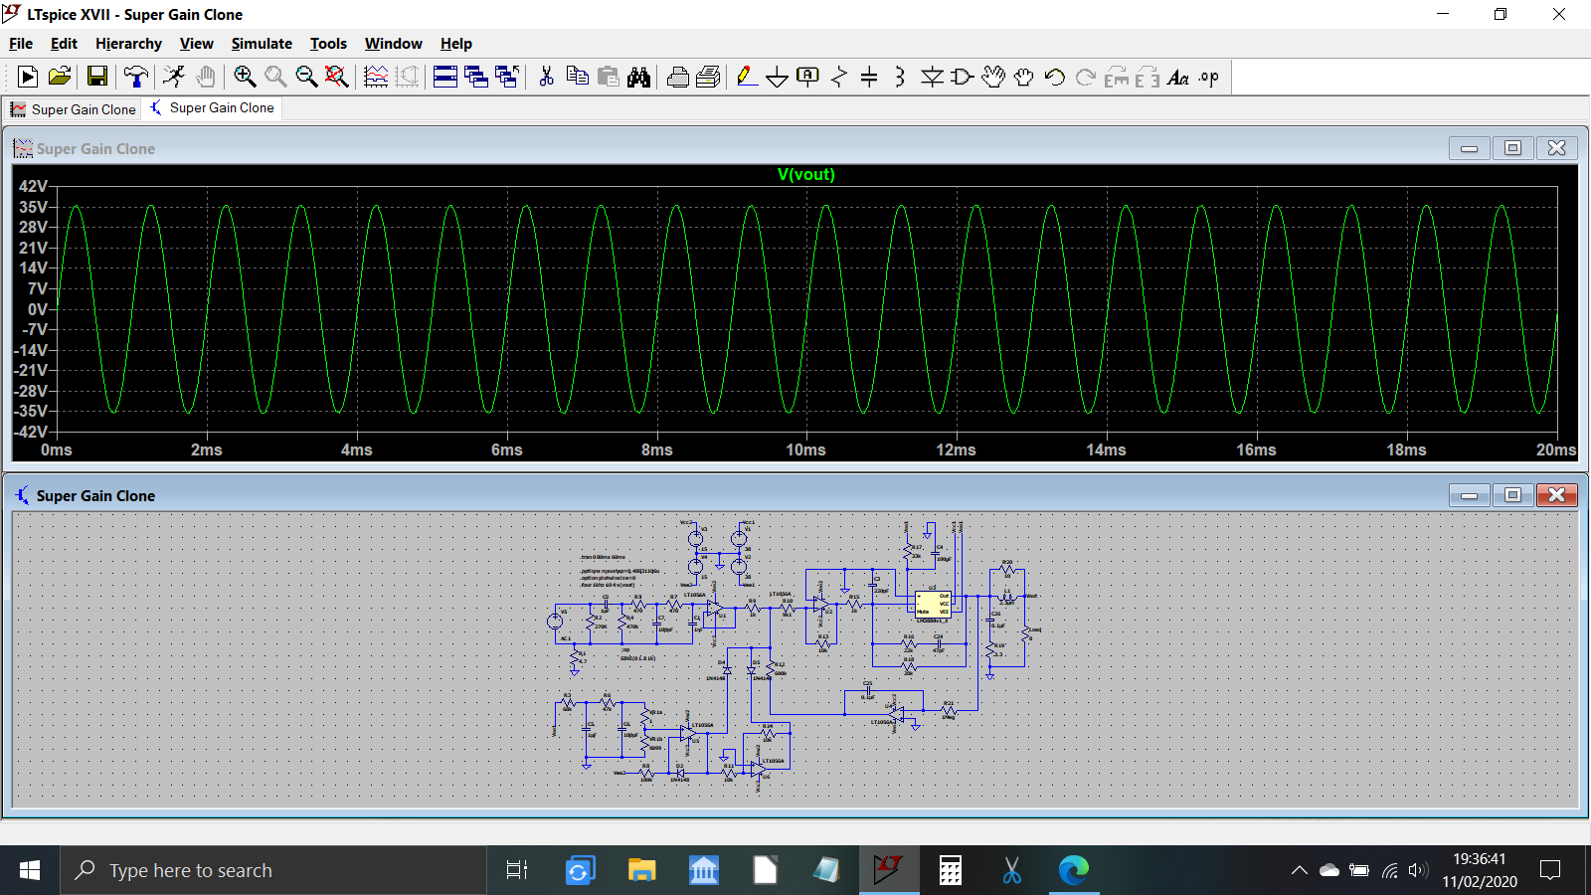Viewport: 1591px width, 895px height.
Task: Click the 10ms time axis label
Action: pyautogui.click(x=805, y=449)
